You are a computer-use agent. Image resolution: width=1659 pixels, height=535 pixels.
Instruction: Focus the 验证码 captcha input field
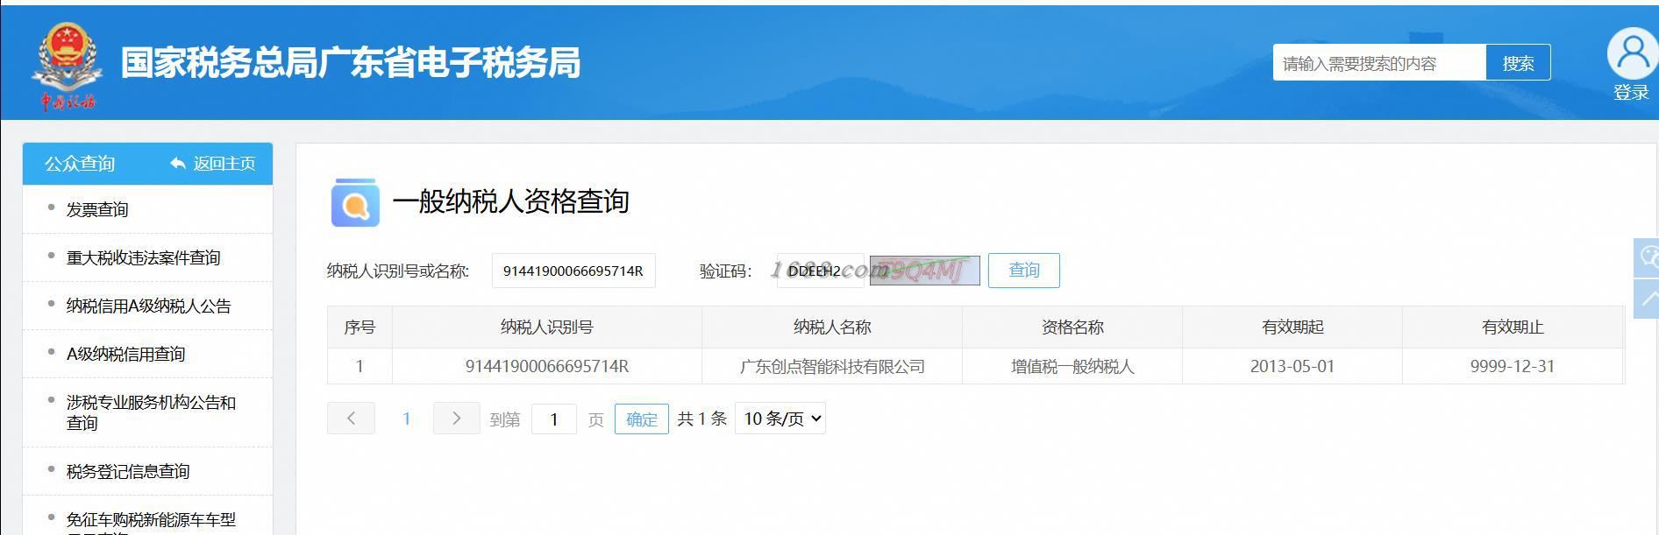820,271
